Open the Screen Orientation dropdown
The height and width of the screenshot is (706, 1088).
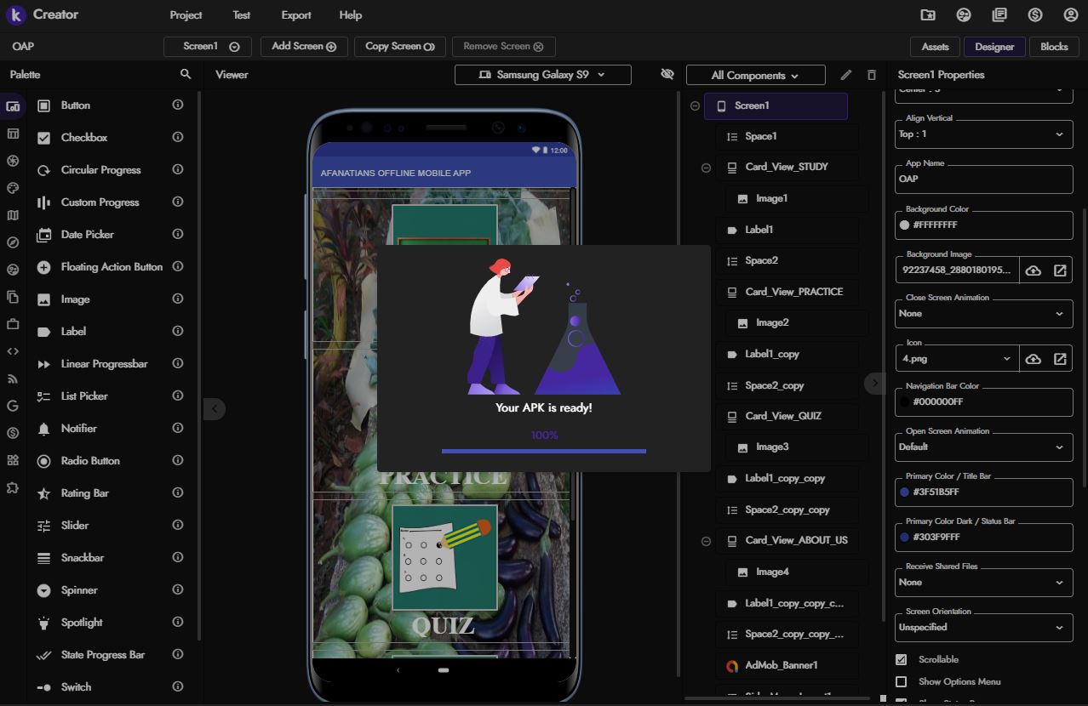pos(983,627)
